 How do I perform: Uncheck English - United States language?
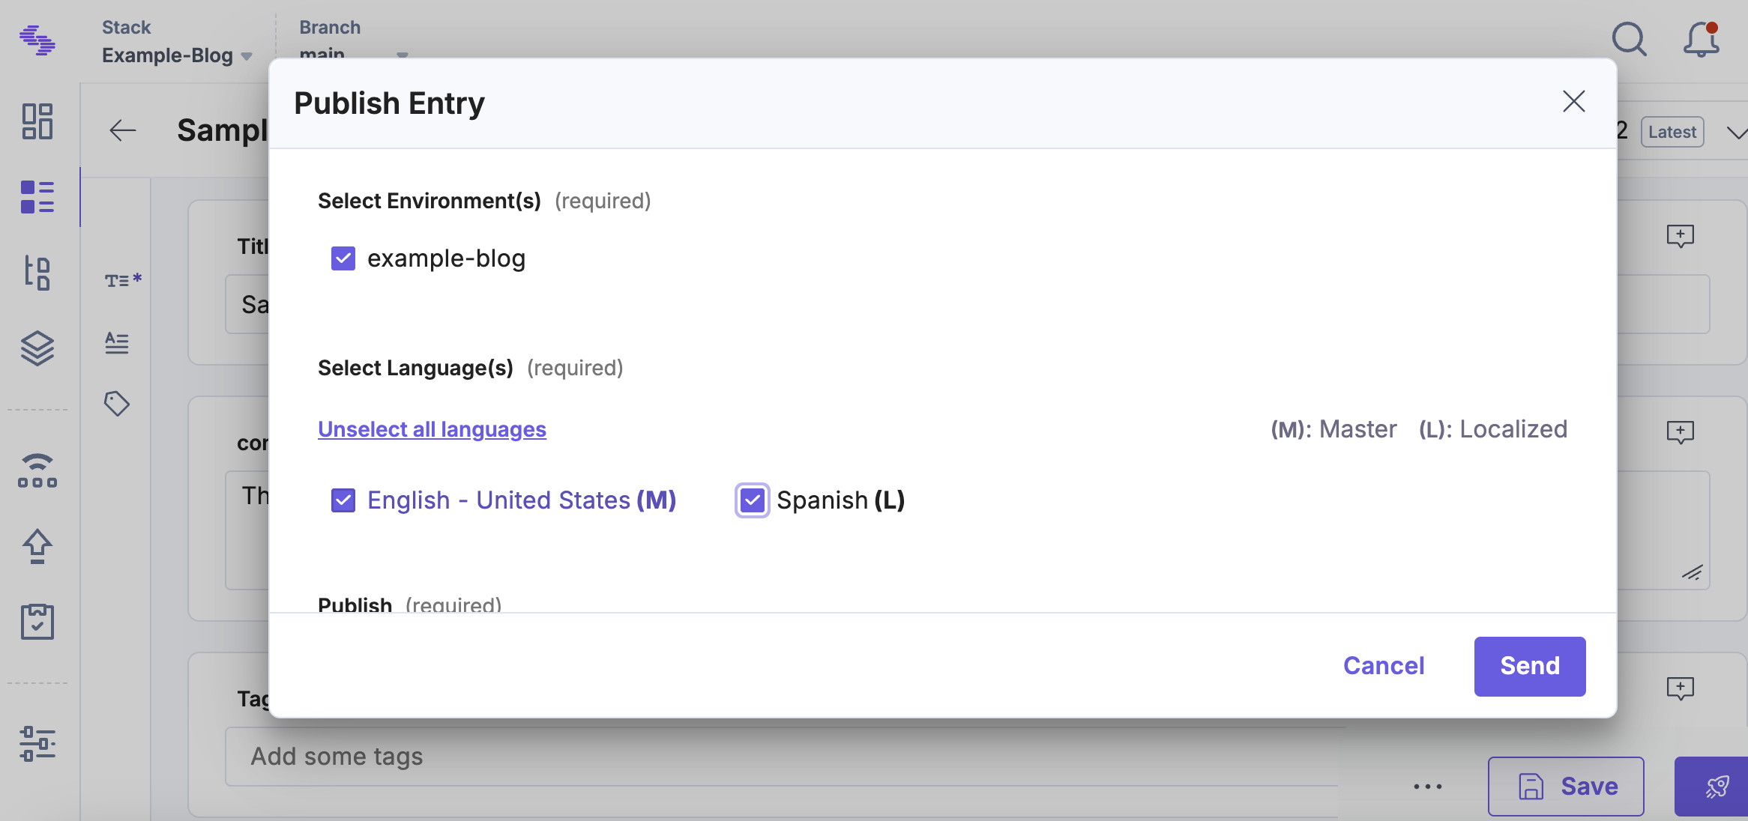point(343,500)
